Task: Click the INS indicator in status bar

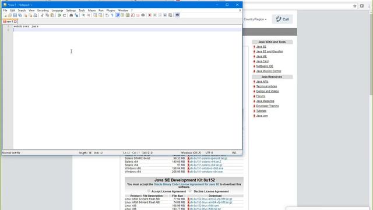Action: [234, 153]
